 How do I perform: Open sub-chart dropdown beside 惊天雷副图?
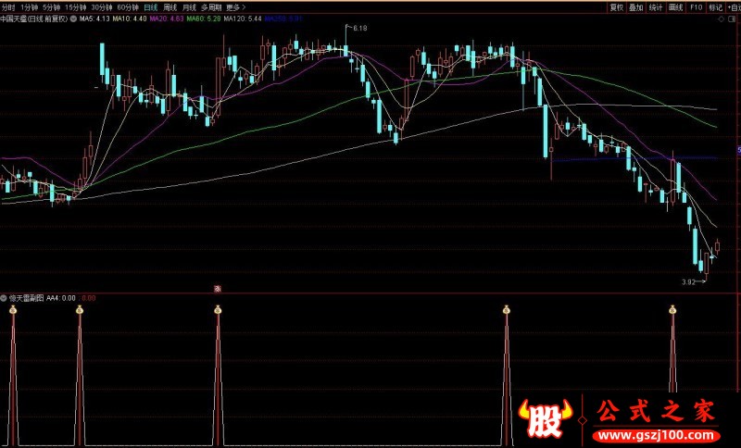(x=4, y=298)
